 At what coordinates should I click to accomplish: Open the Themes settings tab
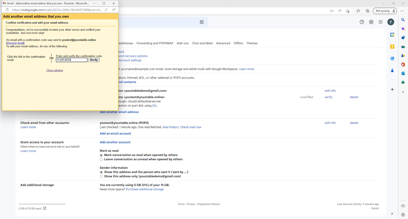click(x=252, y=43)
